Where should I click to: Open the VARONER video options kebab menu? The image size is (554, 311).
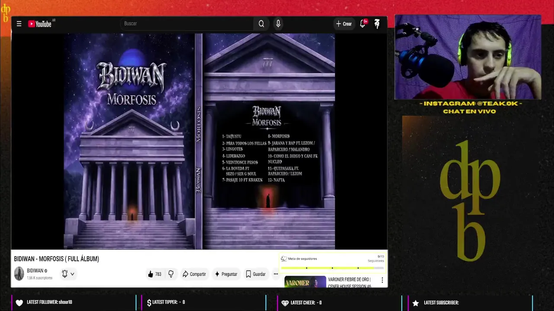(382, 280)
